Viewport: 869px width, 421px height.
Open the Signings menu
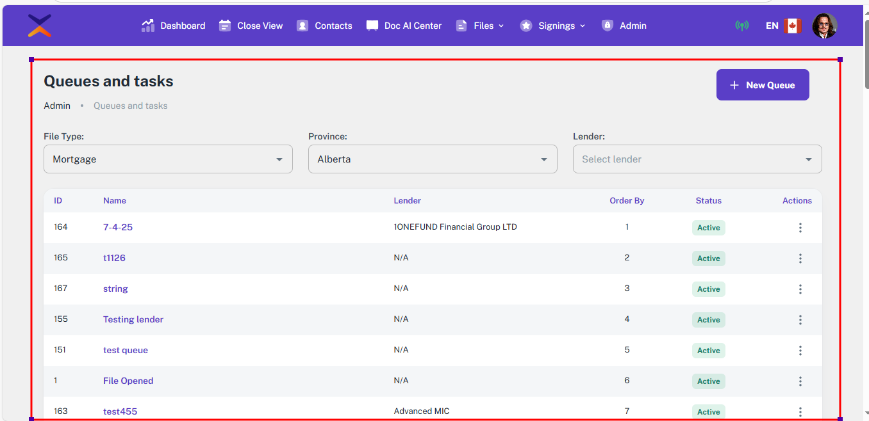pyautogui.click(x=553, y=26)
